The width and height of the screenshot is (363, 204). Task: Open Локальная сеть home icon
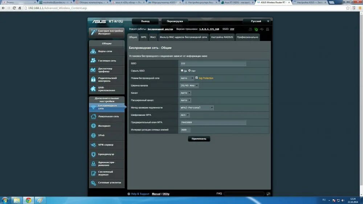pos(93,116)
